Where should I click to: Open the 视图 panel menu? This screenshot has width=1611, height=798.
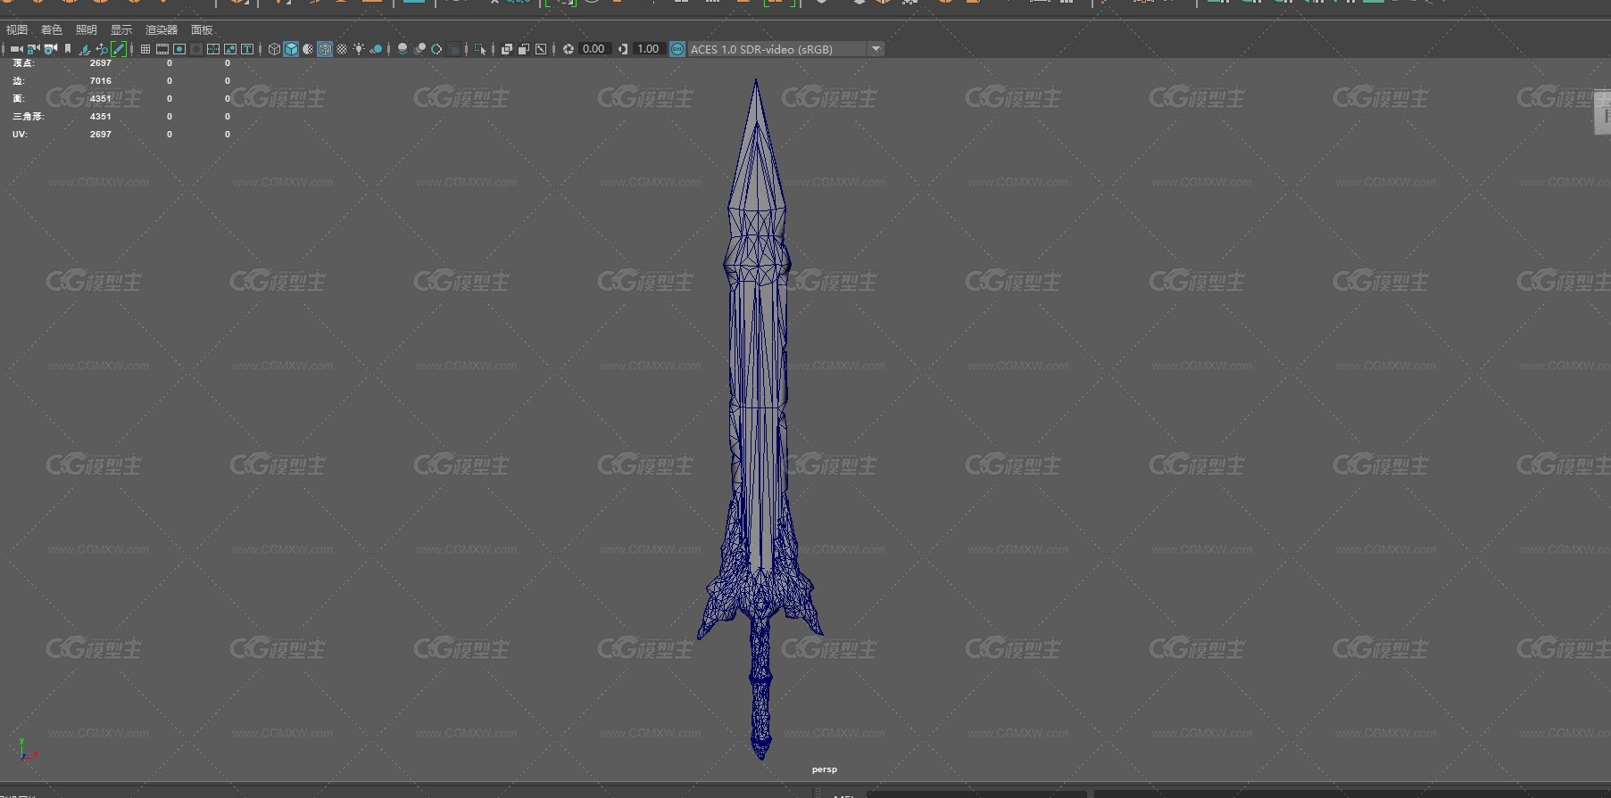[x=17, y=29]
